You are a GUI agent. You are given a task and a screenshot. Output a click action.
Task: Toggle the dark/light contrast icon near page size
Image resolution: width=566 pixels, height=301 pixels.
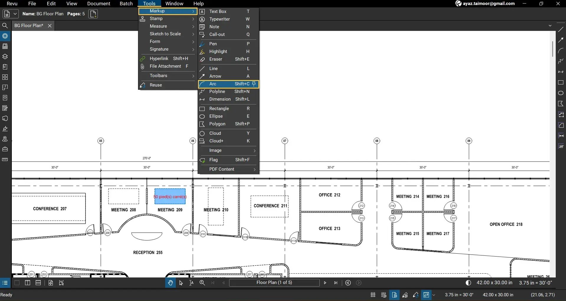coord(468,283)
